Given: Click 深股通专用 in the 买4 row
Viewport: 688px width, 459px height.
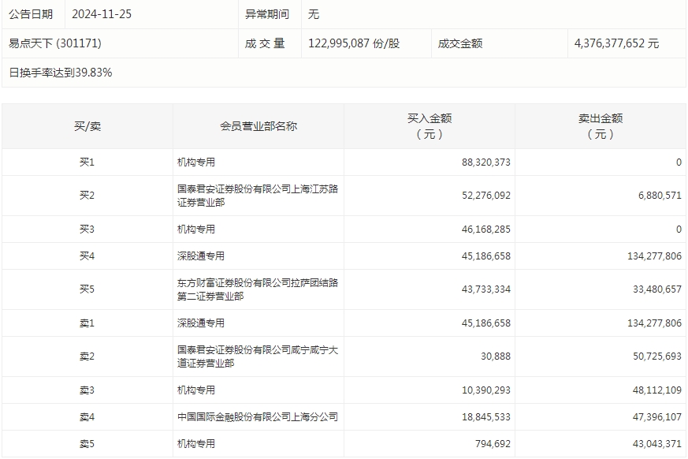Looking at the screenshot, I should 200,256.
